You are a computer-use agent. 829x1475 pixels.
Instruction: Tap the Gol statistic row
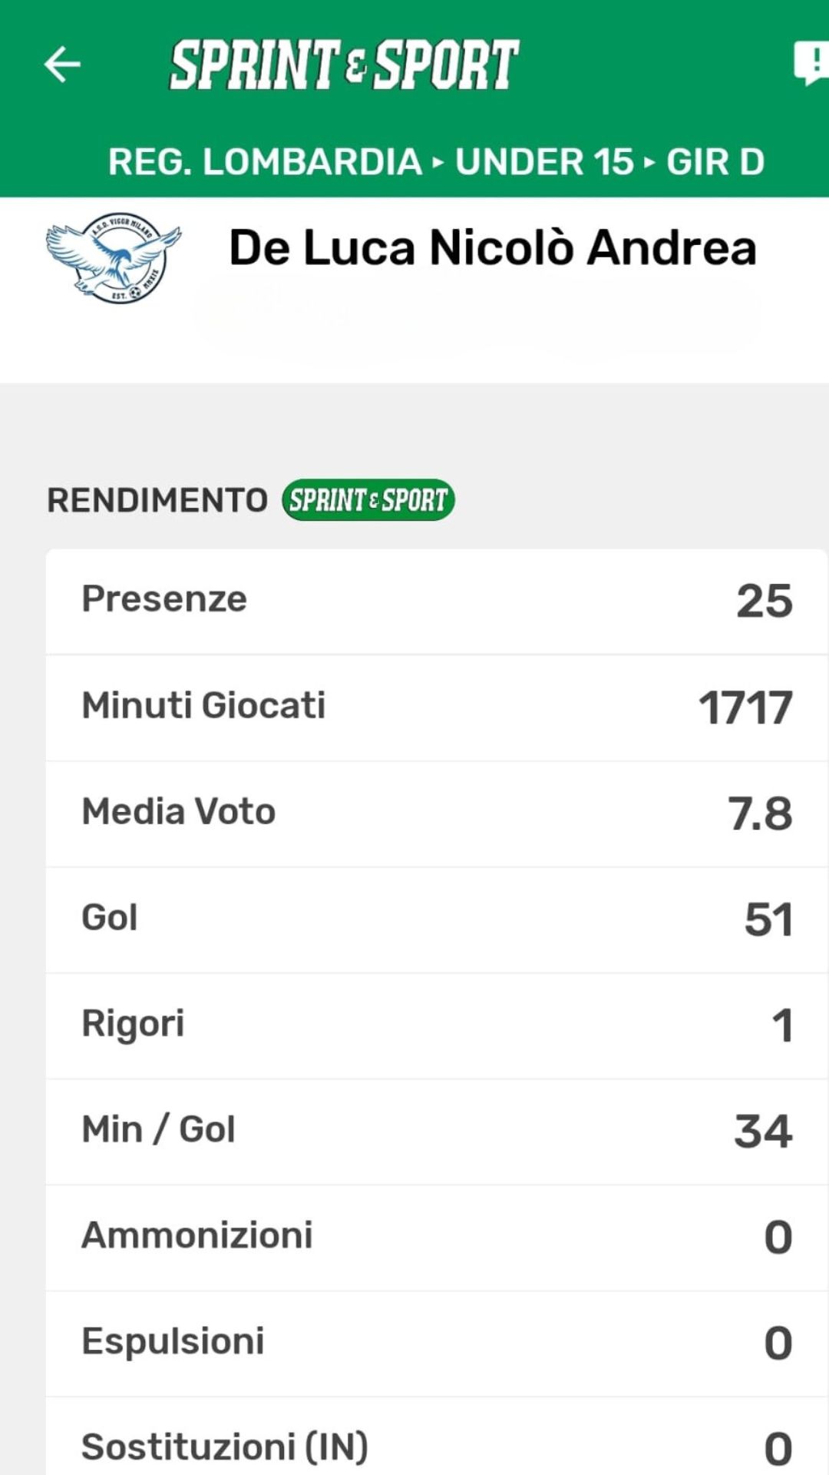[x=436, y=919]
